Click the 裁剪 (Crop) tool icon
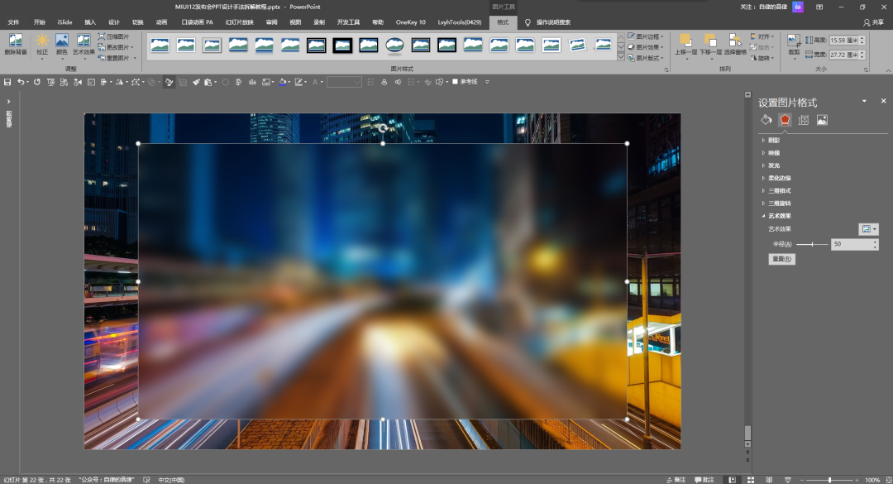The image size is (893, 484). tap(793, 41)
